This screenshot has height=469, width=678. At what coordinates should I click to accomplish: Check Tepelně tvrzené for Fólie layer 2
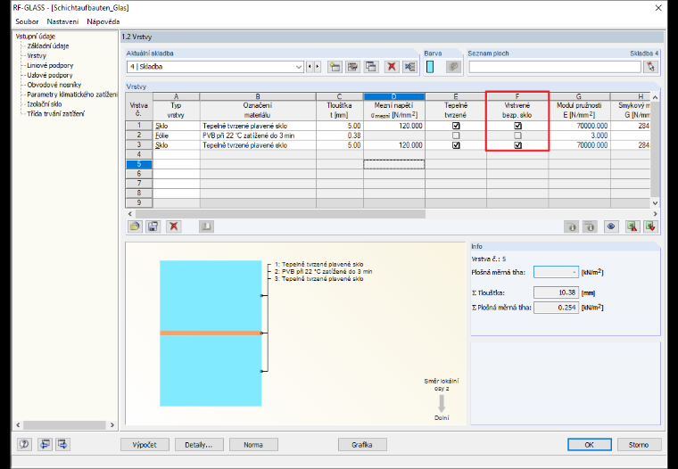tap(456, 136)
